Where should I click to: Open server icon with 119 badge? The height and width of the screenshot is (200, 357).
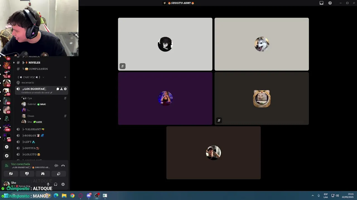pos(7,127)
